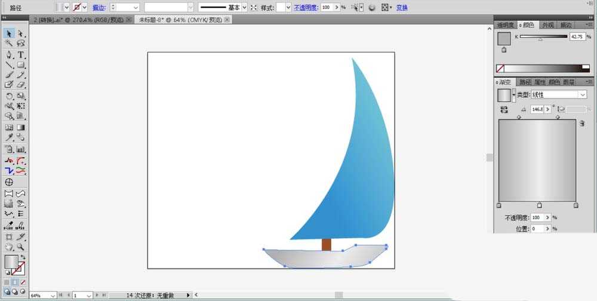Click the 变换 (Transform) link
This screenshot has width=597, height=301.
tap(402, 8)
